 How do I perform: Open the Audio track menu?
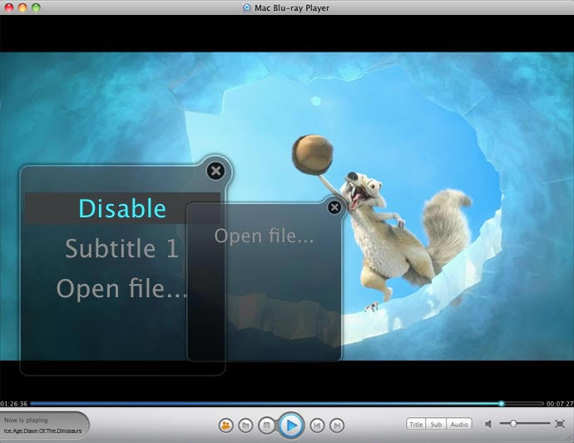(459, 424)
